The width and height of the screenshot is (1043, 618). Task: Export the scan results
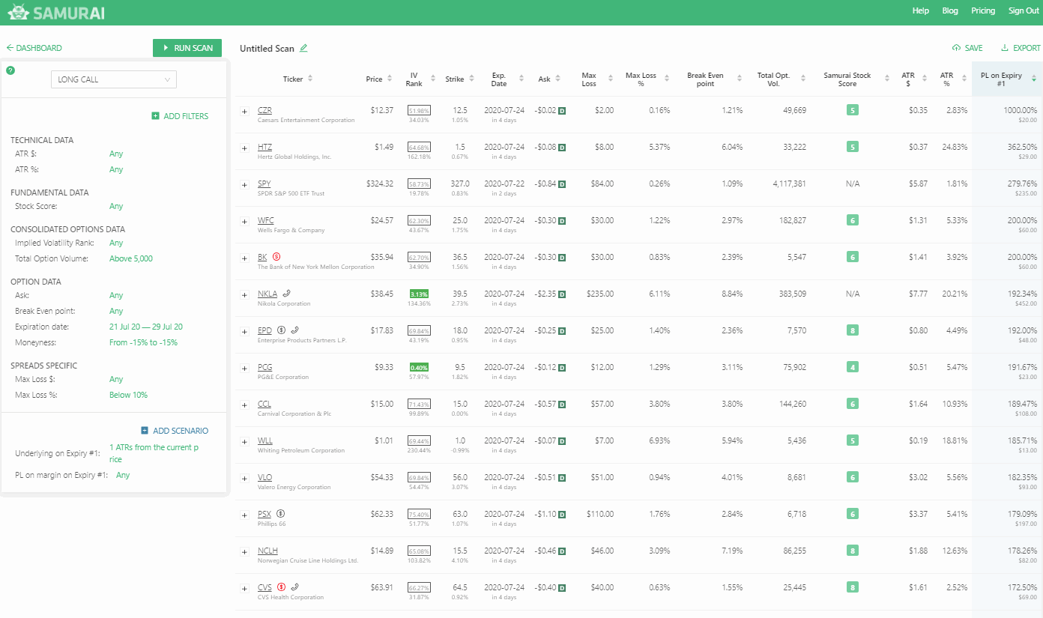(x=1021, y=48)
